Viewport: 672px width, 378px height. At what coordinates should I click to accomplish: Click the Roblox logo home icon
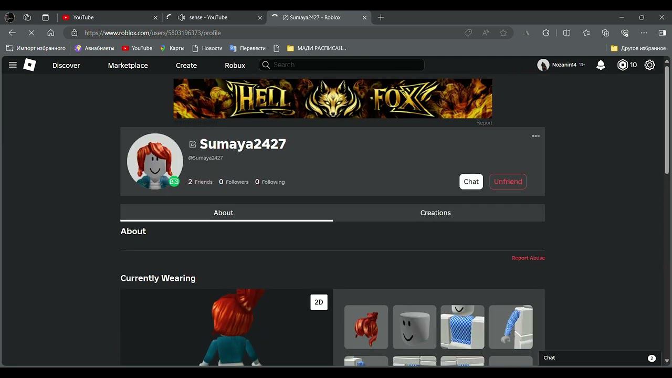[30, 65]
